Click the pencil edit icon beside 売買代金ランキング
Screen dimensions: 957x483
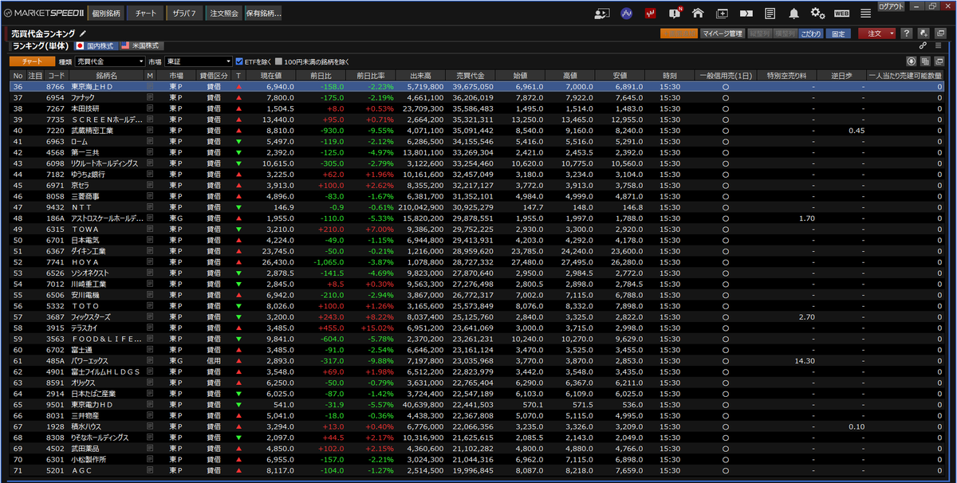point(83,33)
